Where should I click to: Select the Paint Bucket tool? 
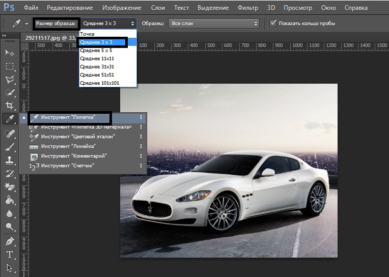pyautogui.click(x=9, y=200)
